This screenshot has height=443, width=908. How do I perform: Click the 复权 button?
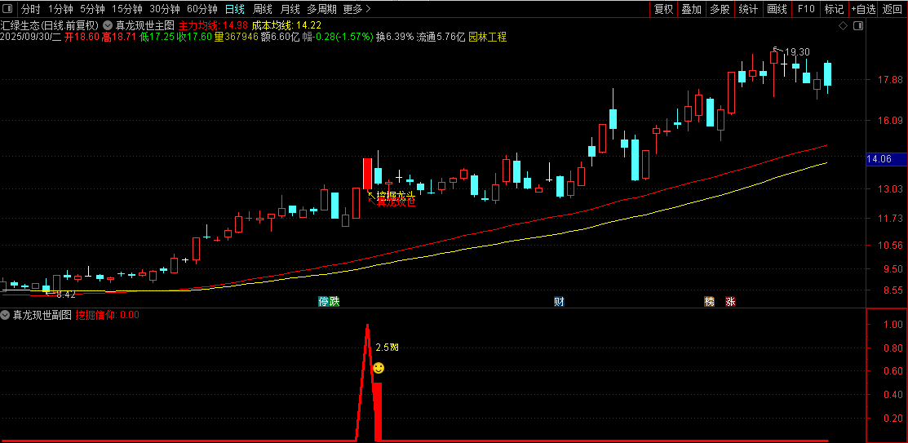click(663, 9)
